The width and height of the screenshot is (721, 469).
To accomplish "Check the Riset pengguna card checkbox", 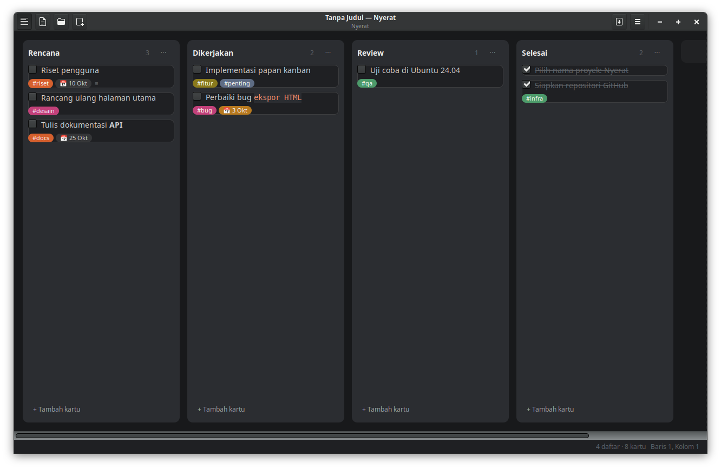I will click(32, 69).
